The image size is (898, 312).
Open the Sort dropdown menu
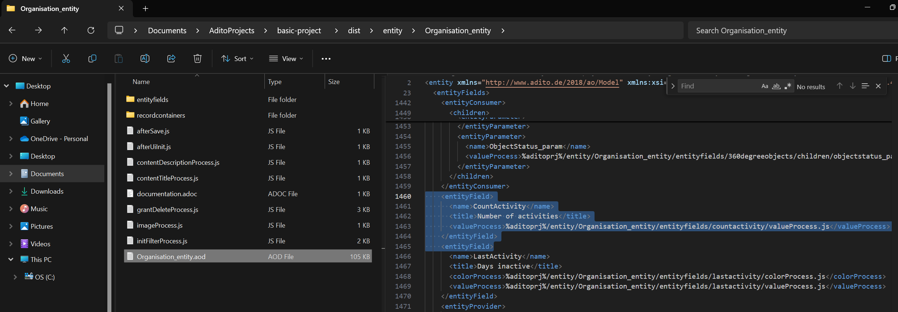pos(237,58)
